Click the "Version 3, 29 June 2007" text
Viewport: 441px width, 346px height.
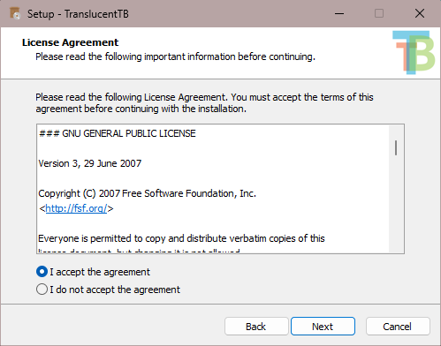90,163
